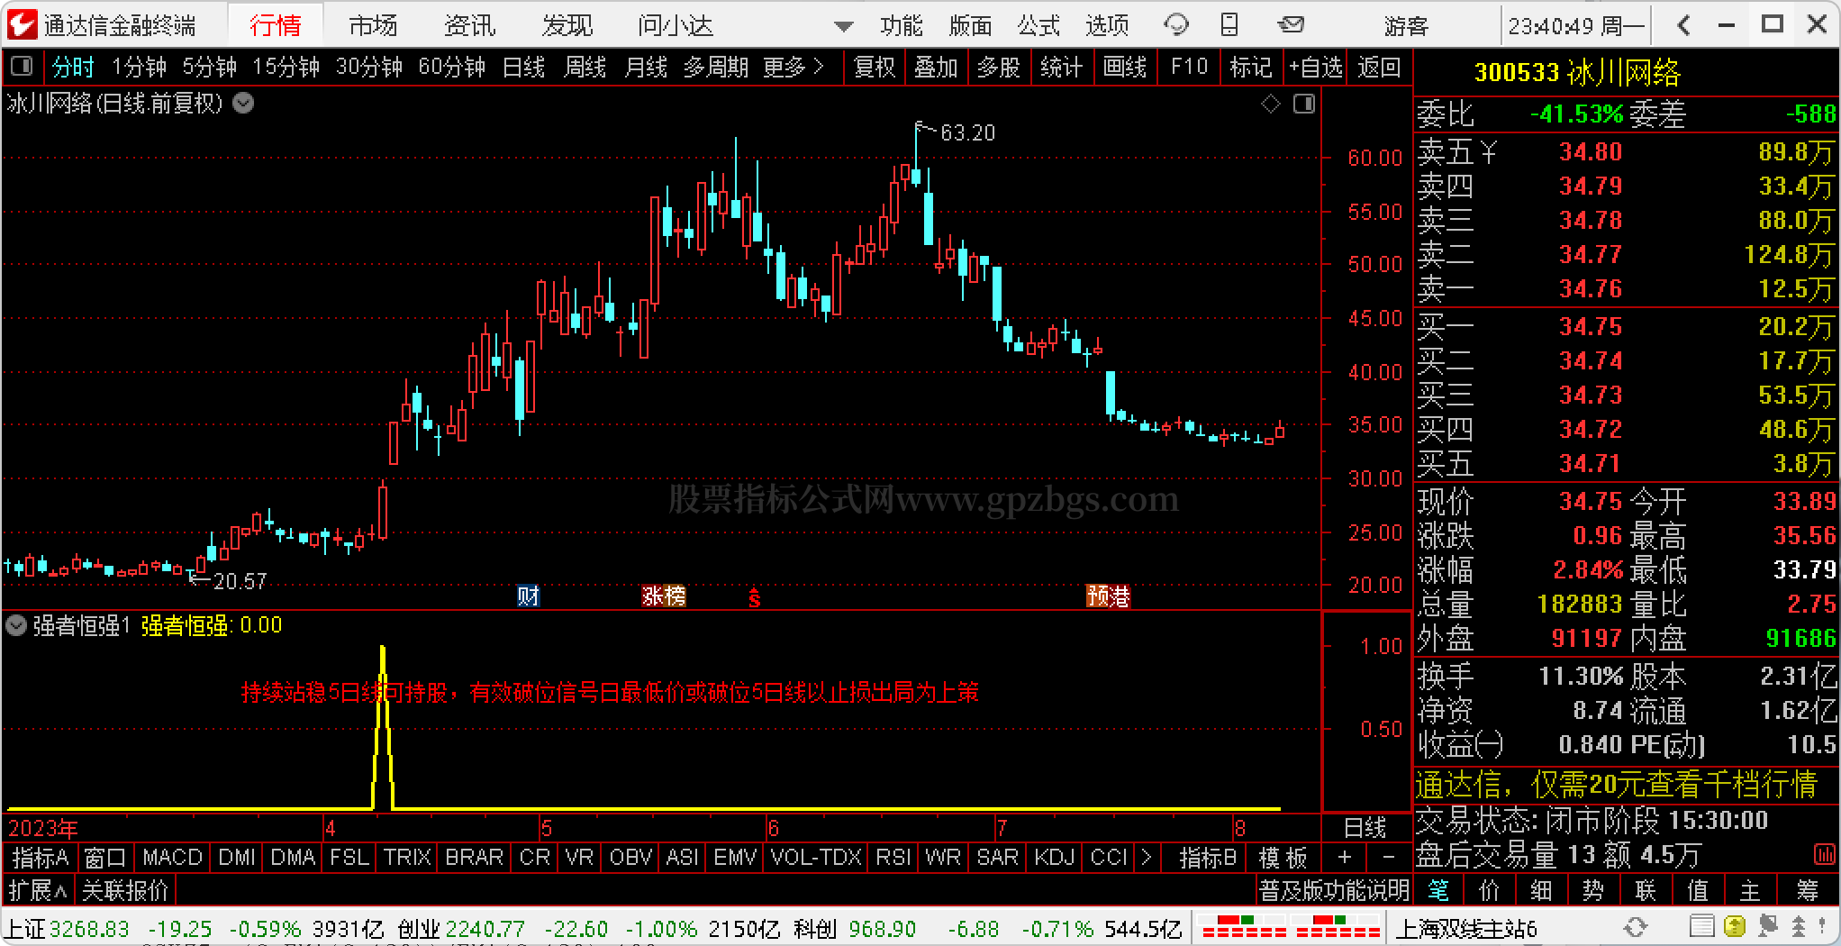Screen dimensions: 1841x946
Task: Click the 涨榜 marker on the chart
Action: click(x=664, y=596)
